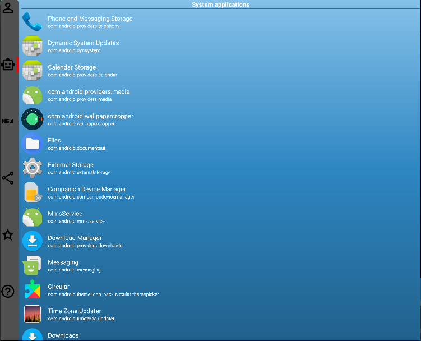
Task: Click the Download Manager arrow icon
Action: pyautogui.click(x=32, y=241)
